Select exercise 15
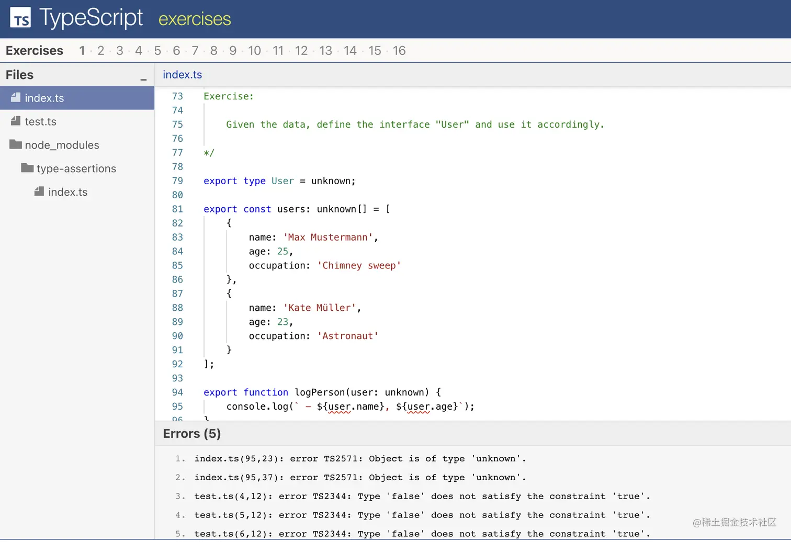Viewport: 791px width, 542px height. (375, 51)
